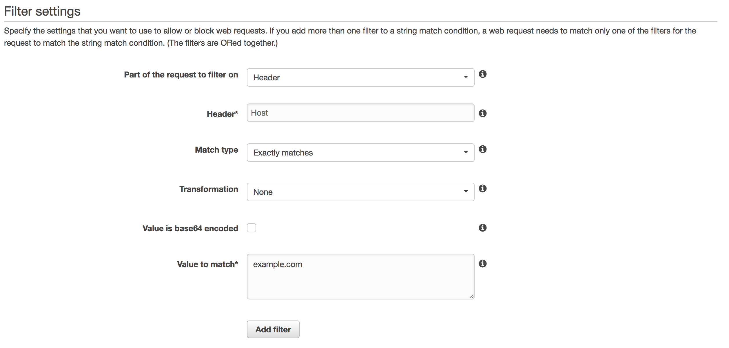Click info icon beside Value to match
Image resolution: width=729 pixels, height=348 pixels.
point(482,264)
